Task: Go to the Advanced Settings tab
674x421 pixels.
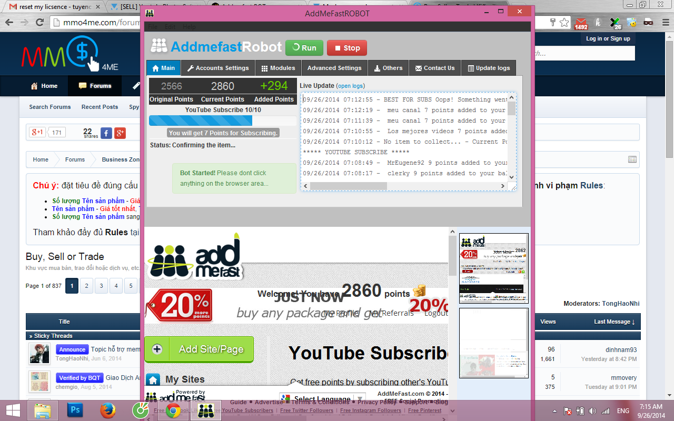Action: (x=334, y=68)
